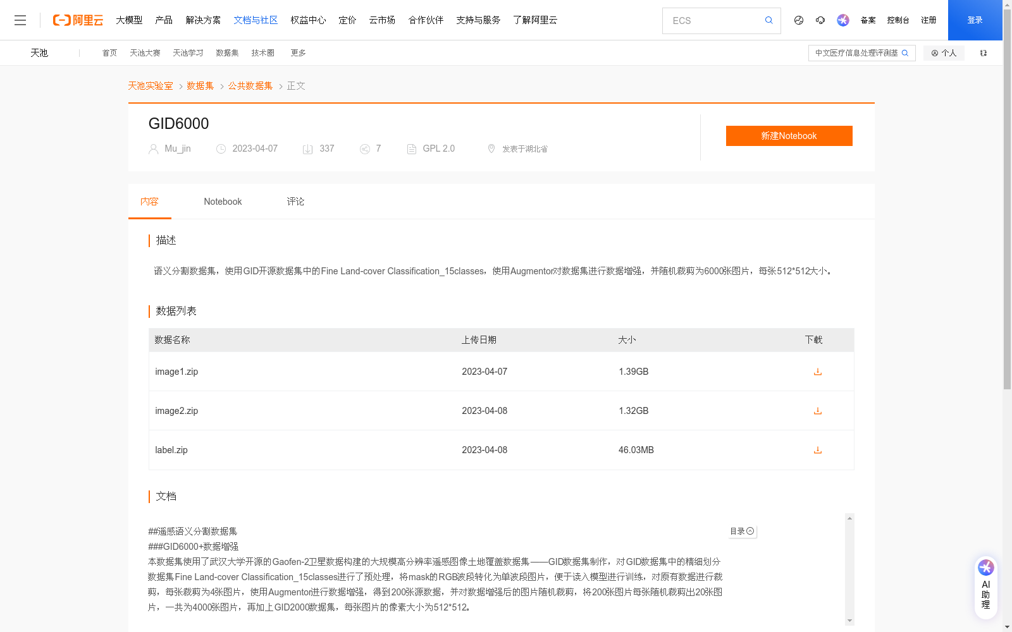Select the image1.zip file name
Screen dimensions: 1012x632
click(176, 372)
